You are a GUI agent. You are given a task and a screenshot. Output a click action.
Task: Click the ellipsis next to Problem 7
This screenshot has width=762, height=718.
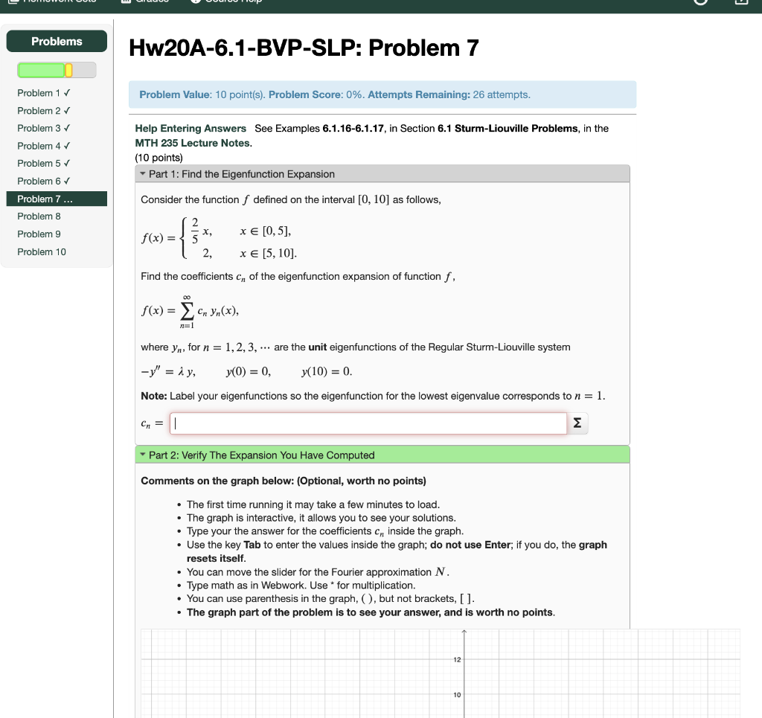pyautogui.click(x=68, y=199)
